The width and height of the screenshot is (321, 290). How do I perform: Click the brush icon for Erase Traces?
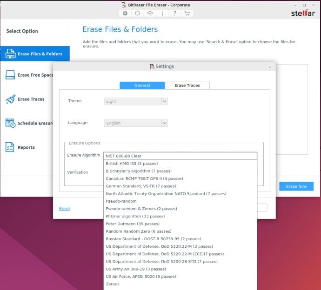pyautogui.click(x=10, y=99)
